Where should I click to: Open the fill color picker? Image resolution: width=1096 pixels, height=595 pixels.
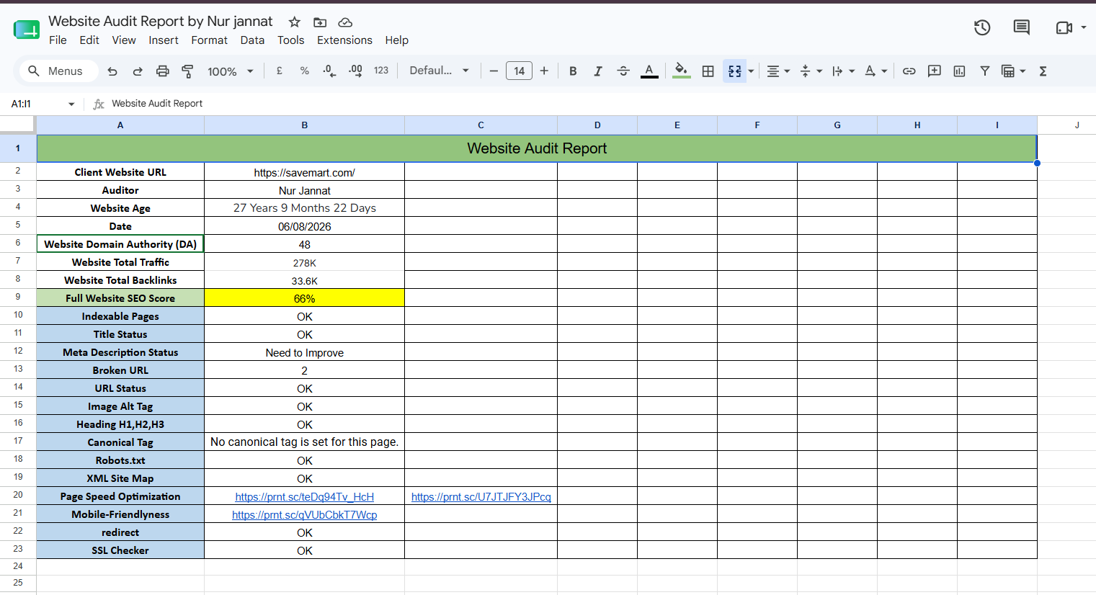tap(681, 71)
